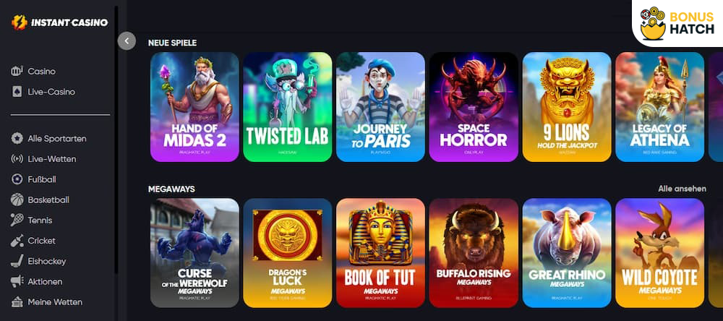
Task: Choose the Fußball ball icon
Action: pyautogui.click(x=17, y=179)
